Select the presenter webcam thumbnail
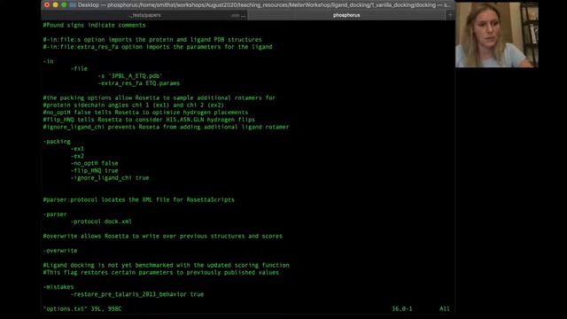Screen dimensions: 567x319 (x=496, y=35)
